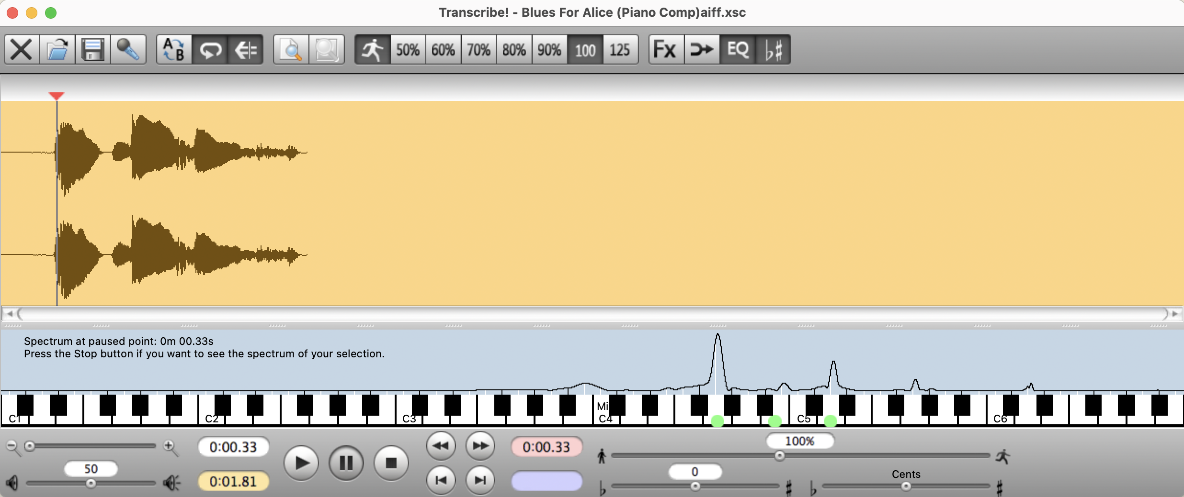Open a sound file with folder icon
Screen dimensions: 1184x497
(57, 49)
